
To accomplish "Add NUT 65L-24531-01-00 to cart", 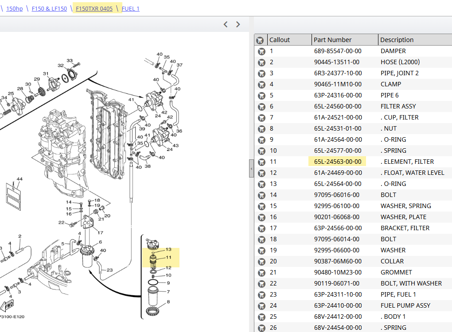I will (x=261, y=129).
